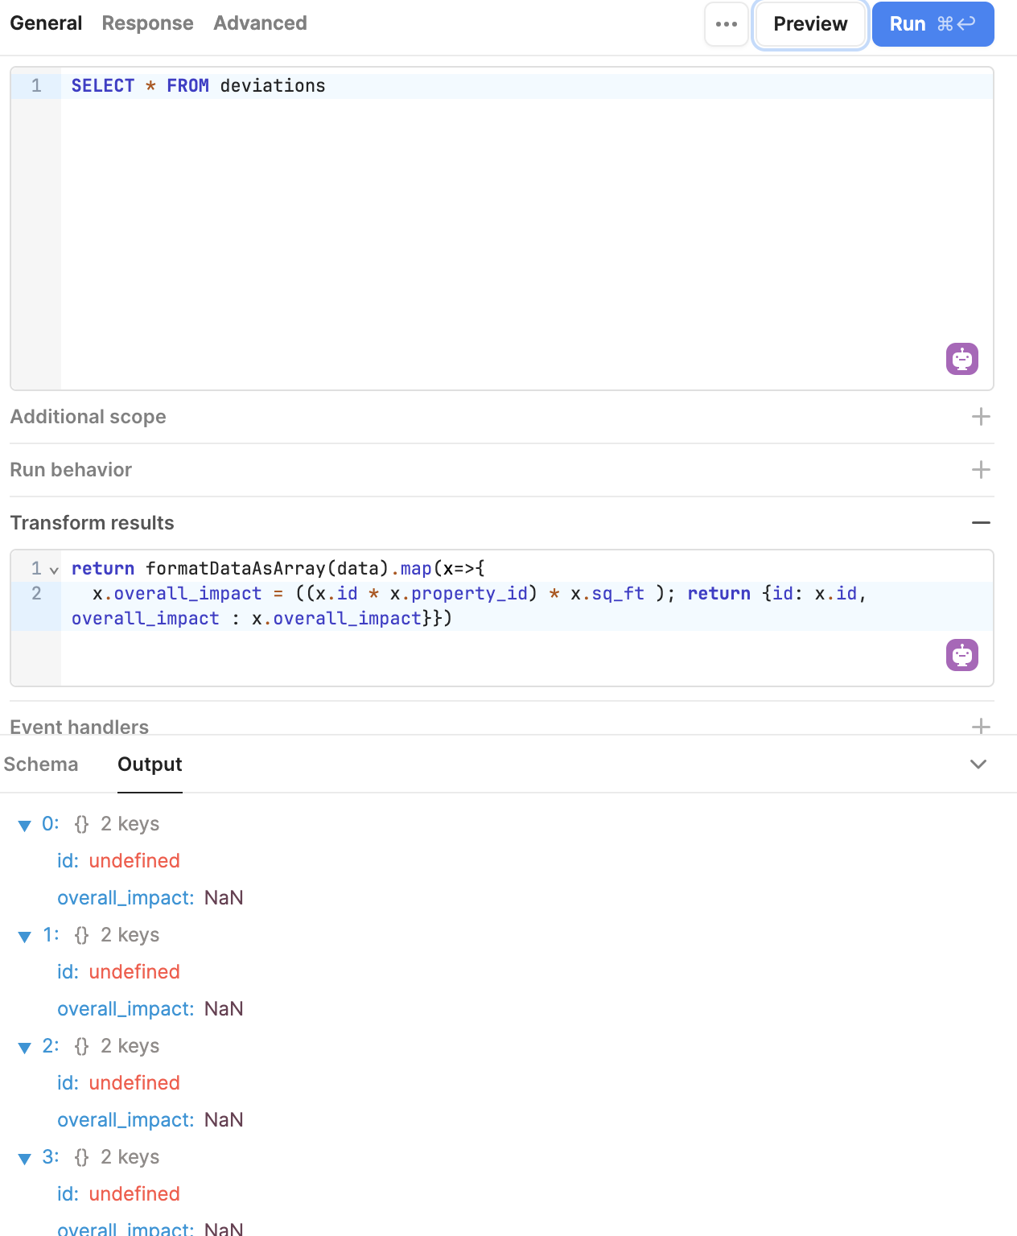The width and height of the screenshot is (1017, 1236).
Task: Click 'id: undefined' under item 1
Action: pos(118,972)
